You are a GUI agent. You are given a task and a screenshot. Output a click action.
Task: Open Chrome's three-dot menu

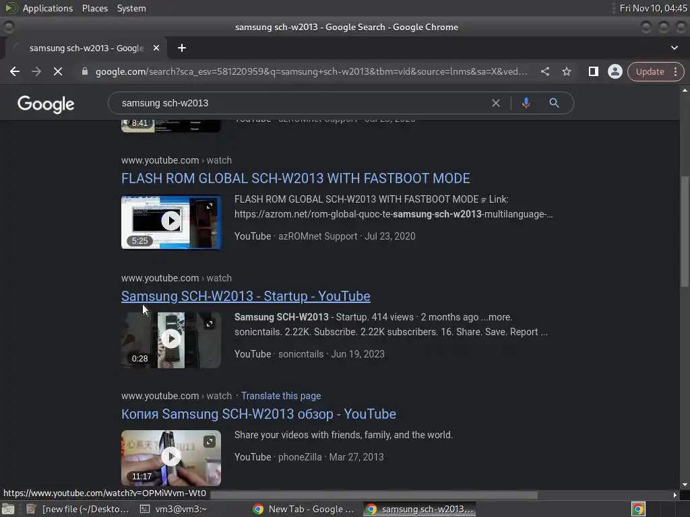pos(675,71)
